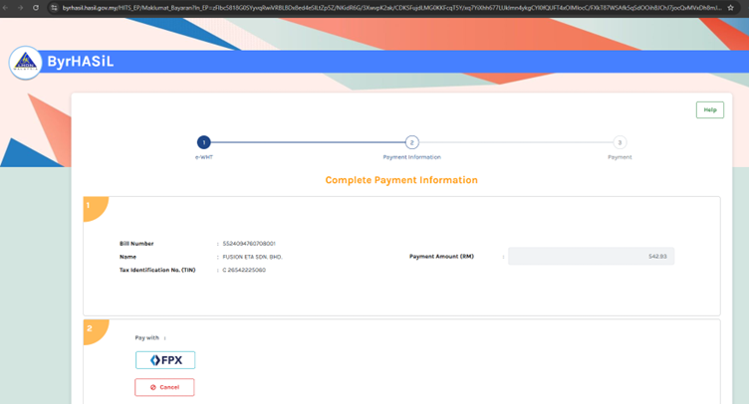Click the Payment Amount (RM) field
This screenshot has width=749, height=404.
(591, 257)
